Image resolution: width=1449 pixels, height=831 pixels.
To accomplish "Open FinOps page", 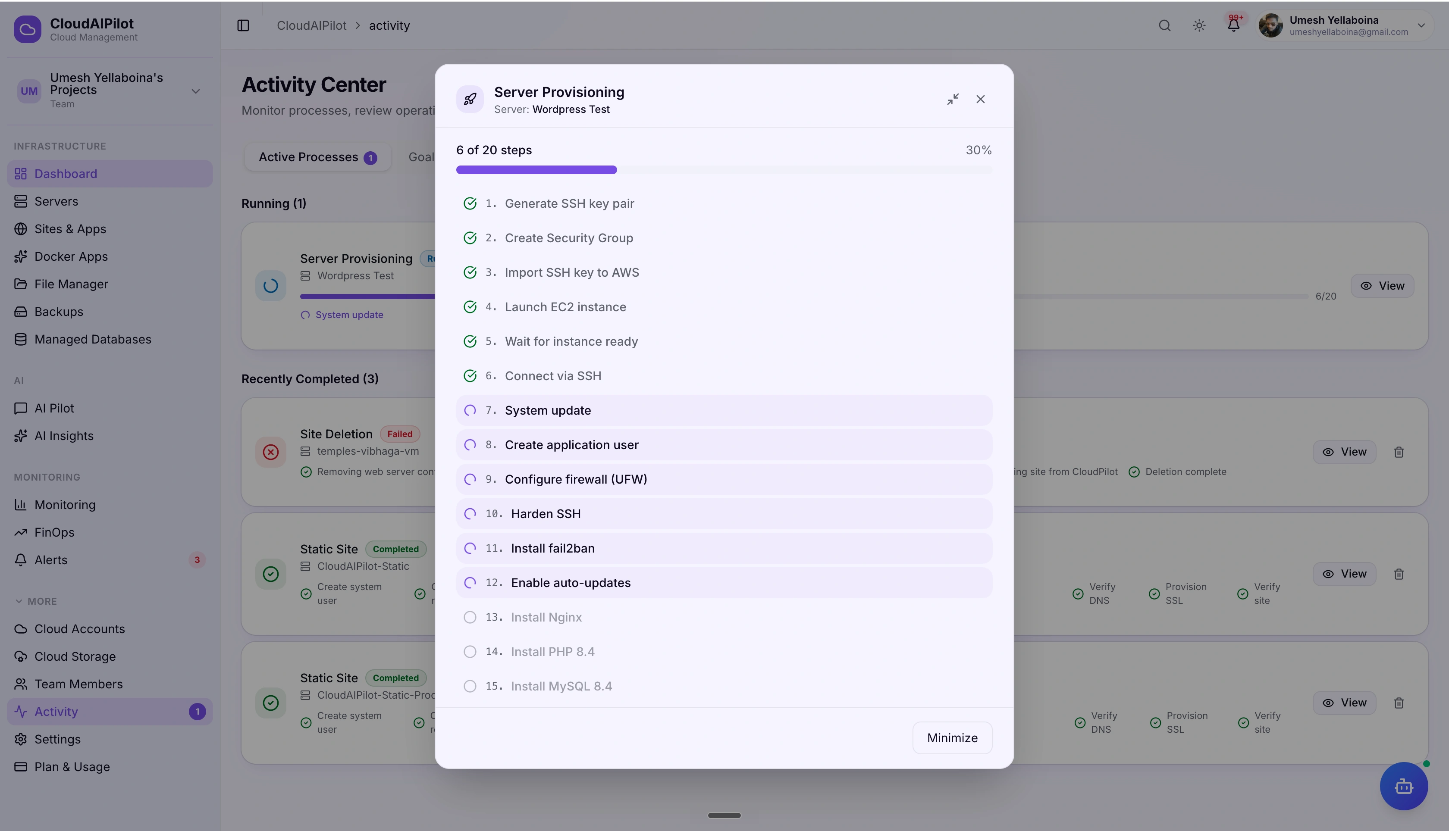I will pos(110,532).
